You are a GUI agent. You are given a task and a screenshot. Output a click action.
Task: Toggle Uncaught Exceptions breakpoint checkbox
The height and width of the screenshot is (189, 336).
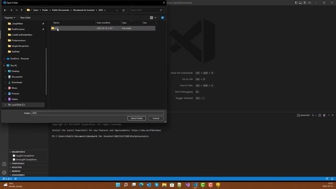tap(14, 160)
